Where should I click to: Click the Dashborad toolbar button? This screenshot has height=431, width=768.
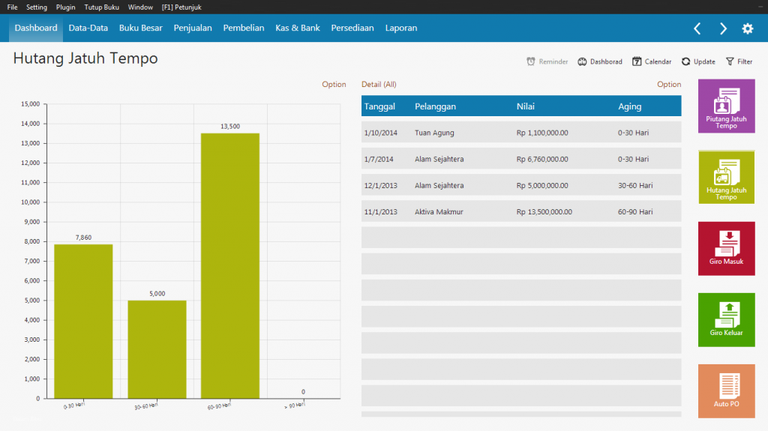tap(600, 61)
